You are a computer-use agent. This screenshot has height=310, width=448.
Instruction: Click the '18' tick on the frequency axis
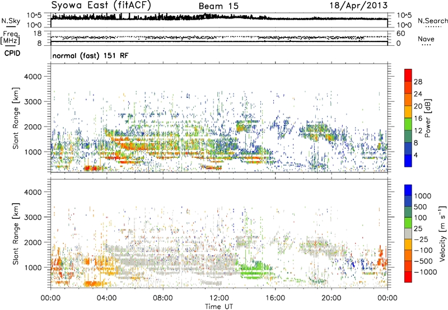pyautogui.click(x=38, y=34)
